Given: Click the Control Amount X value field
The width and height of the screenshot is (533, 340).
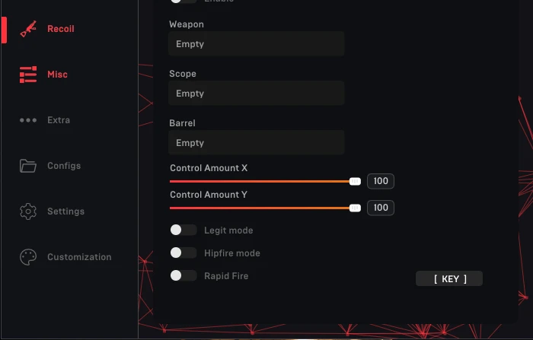Looking at the screenshot, I should [x=381, y=181].
